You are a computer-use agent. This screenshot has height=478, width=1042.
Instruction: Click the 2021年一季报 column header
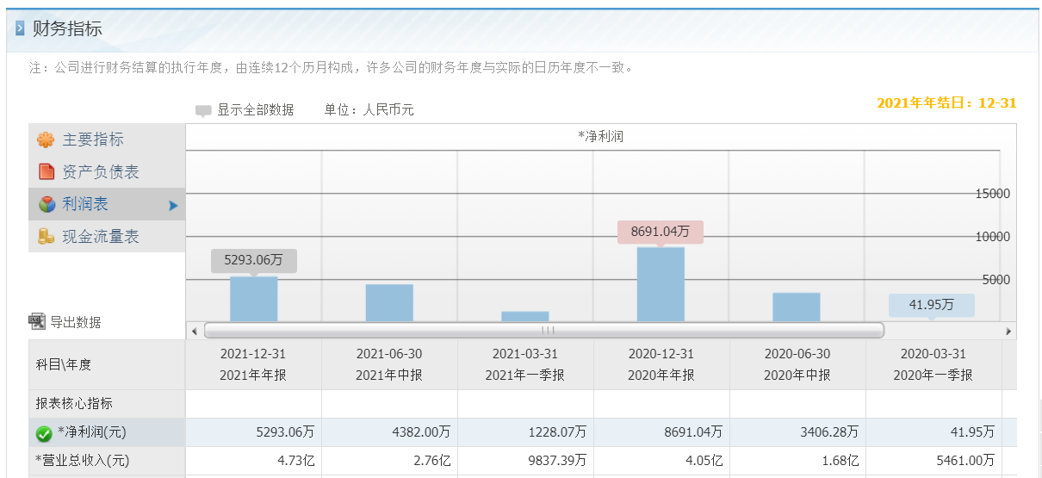(x=525, y=364)
